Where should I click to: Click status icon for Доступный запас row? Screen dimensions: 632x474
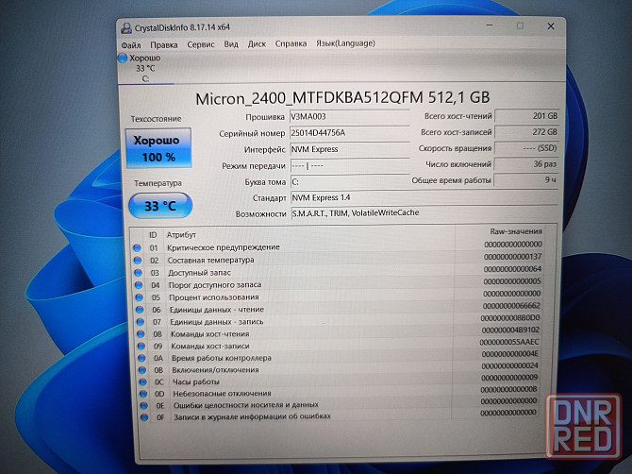137,271
